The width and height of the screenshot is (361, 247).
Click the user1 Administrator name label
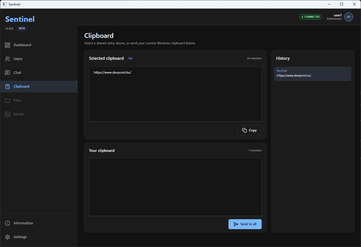coord(334,17)
